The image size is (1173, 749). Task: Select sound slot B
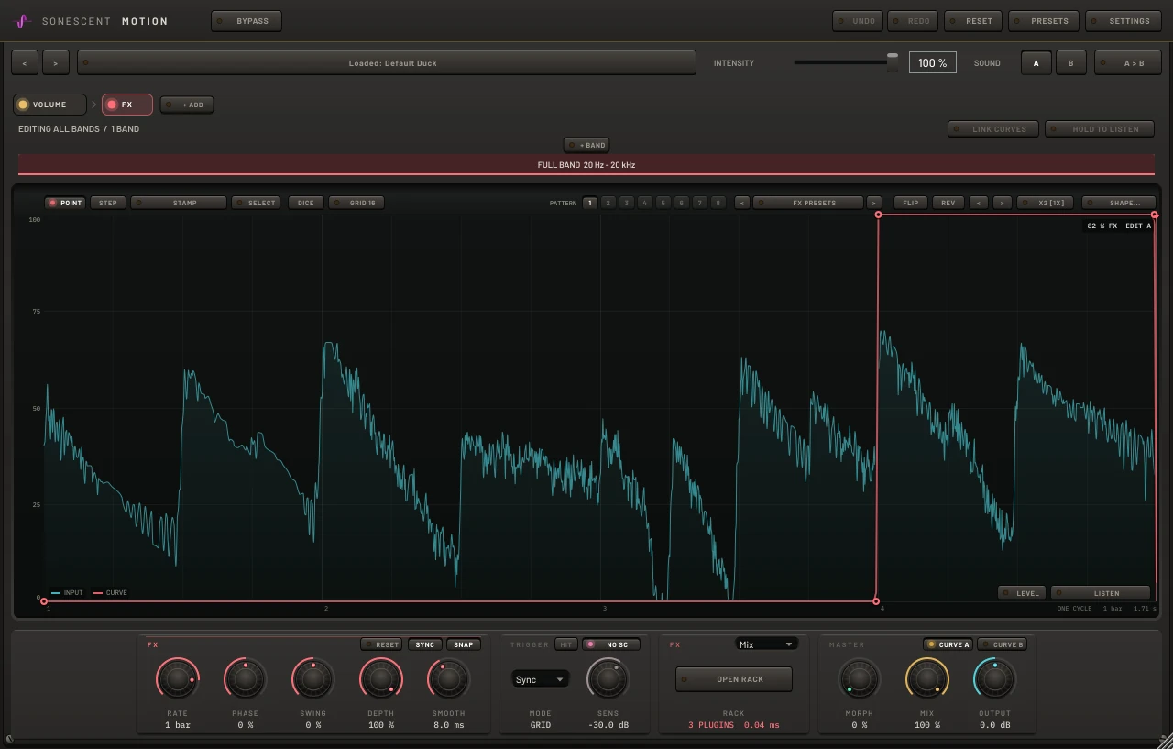[1070, 63]
